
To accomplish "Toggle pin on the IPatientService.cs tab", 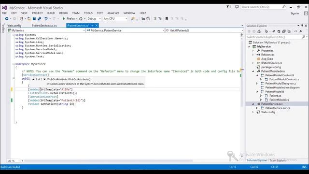I will coord(92,26).
